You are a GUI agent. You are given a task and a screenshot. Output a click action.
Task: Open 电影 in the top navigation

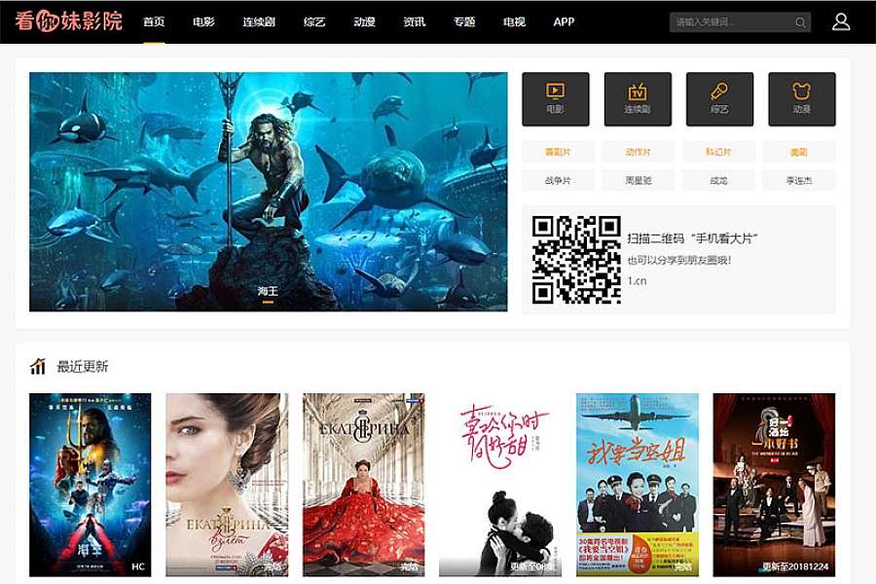pyautogui.click(x=203, y=21)
